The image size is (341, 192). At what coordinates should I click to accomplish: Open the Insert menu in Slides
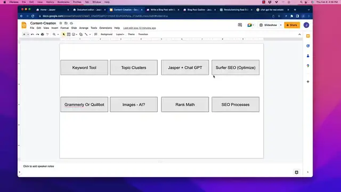tap(54, 28)
